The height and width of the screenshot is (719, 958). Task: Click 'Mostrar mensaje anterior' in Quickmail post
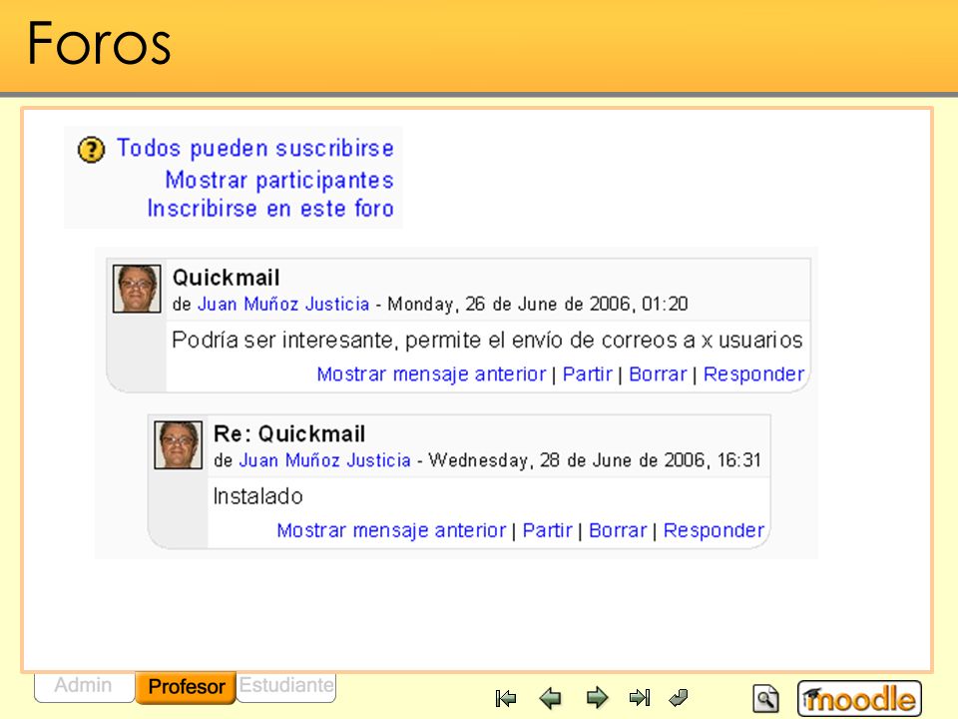tap(431, 374)
